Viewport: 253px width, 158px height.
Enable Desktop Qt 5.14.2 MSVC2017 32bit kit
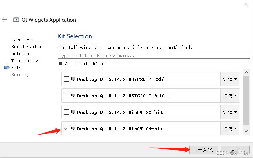(66, 79)
